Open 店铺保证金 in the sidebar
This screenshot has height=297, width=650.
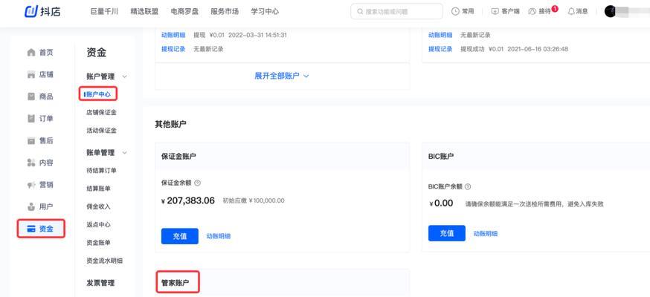102,113
